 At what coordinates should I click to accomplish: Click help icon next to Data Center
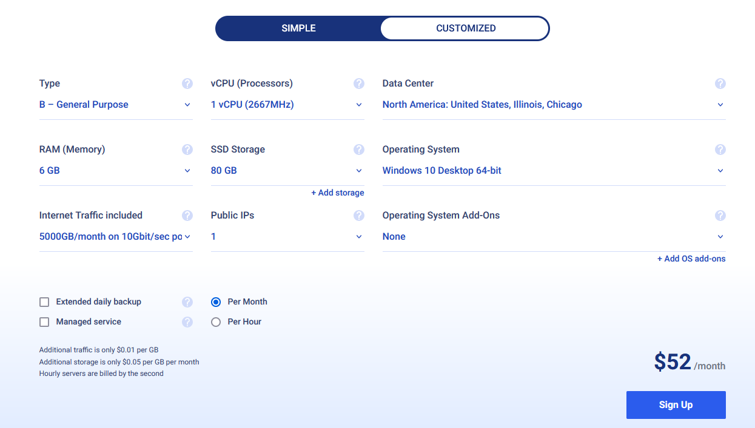click(720, 84)
